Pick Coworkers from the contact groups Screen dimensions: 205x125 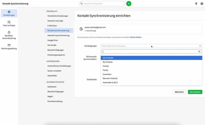(107, 74)
